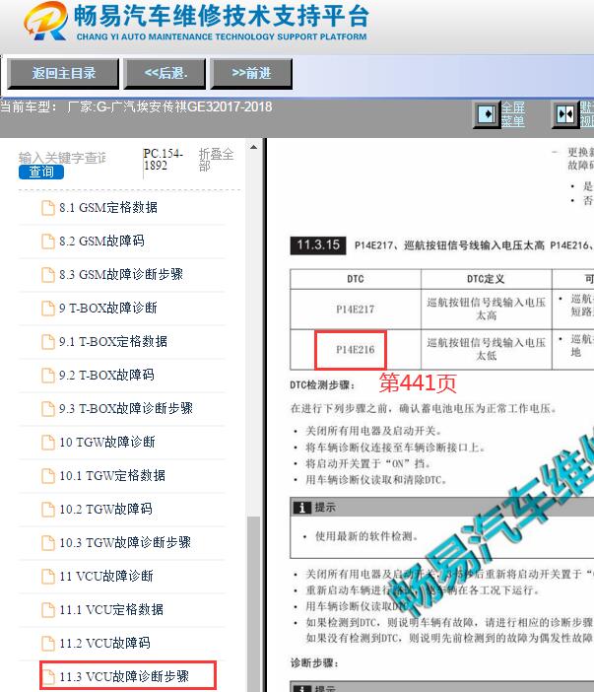Click the page icon beside 11.2 VCU故障码
This screenshot has width=594, height=692.
click(48, 644)
